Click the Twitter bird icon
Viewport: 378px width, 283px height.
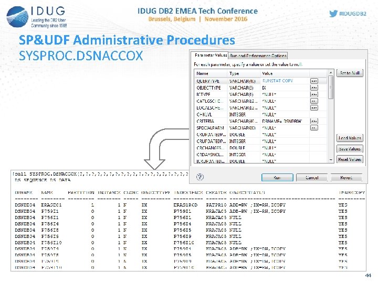[x=333, y=14]
